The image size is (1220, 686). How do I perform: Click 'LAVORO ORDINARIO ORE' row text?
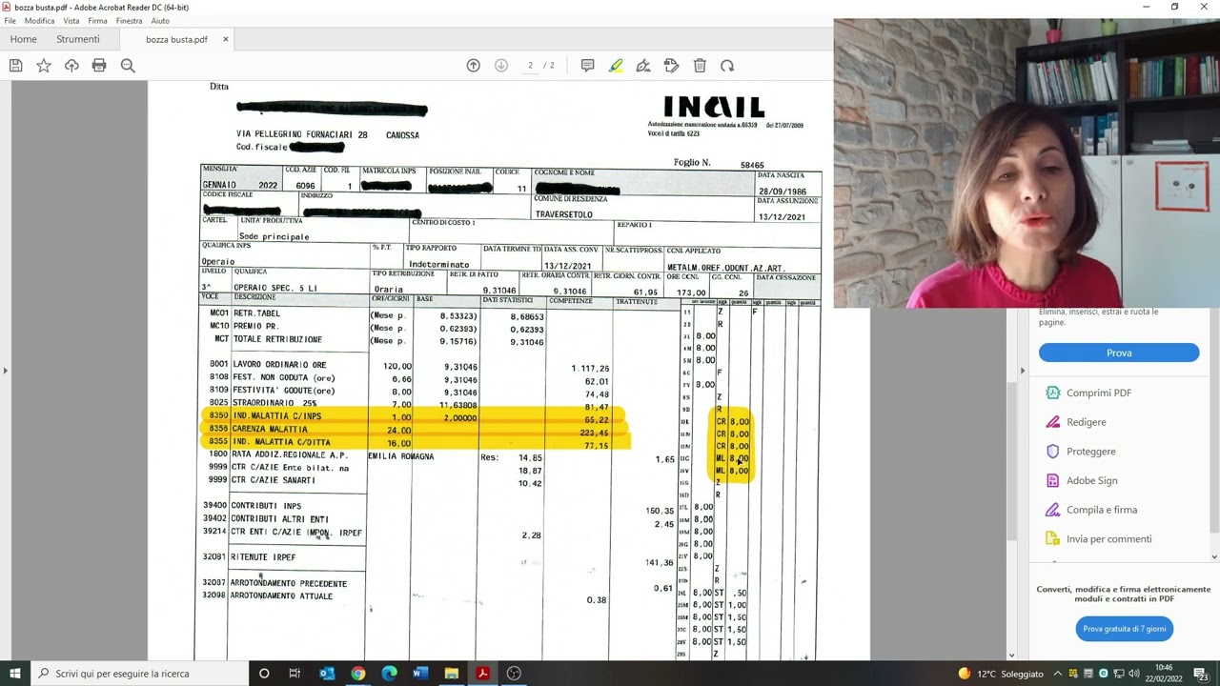click(x=279, y=365)
